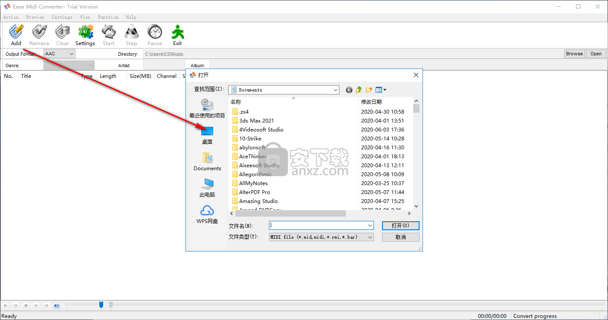Go up one folder level in dialog
This screenshot has height=320, width=608.
pos(359,90)
